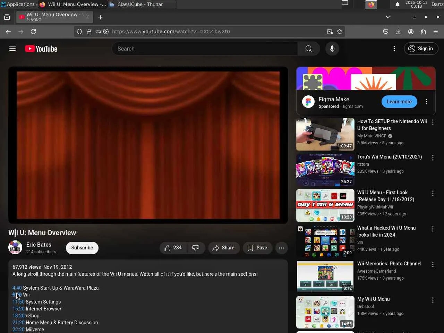The height and width of the screenshot is (333, 444).
Task: Click the address bar URL
Action: point(171,32)
